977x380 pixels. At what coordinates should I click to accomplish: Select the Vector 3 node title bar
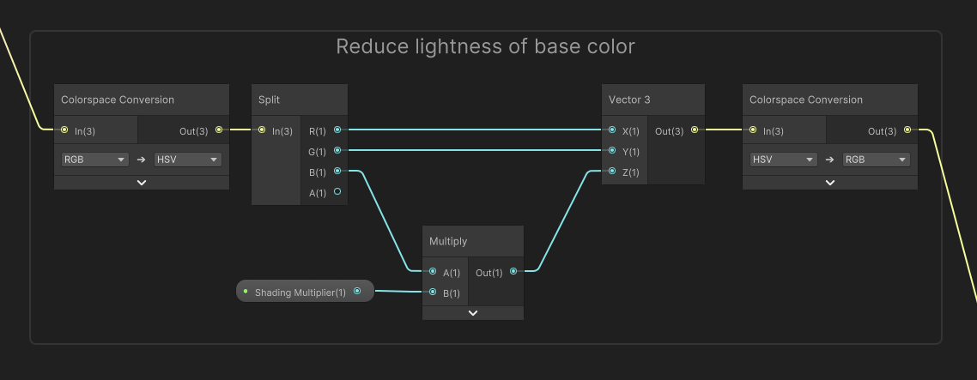pyautogui.click(x=652, y=100)
